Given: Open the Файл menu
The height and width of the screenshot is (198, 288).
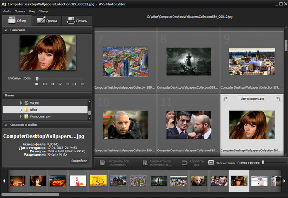Looking at the screenshot, I should click(7, 11).
